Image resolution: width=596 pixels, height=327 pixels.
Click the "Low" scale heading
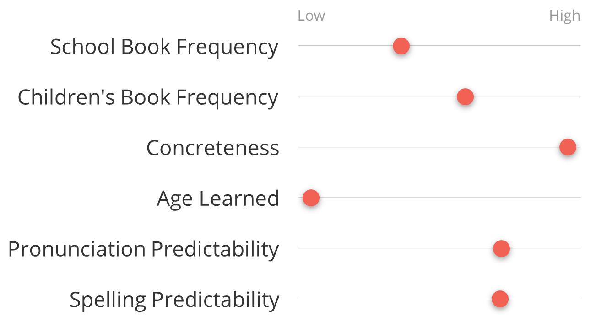coord(311,16)
